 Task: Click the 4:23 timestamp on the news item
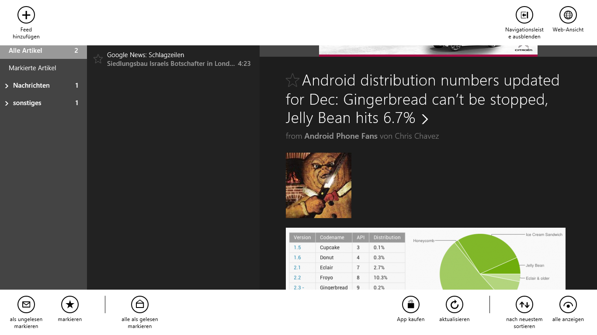point(244,64)
